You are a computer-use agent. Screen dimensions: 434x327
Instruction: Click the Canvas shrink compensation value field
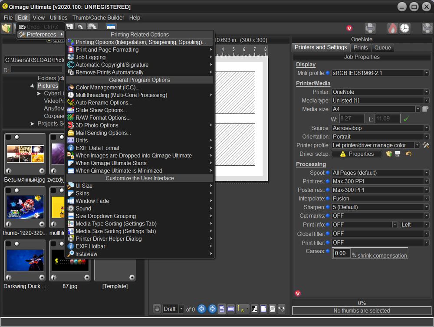(342, 253)
